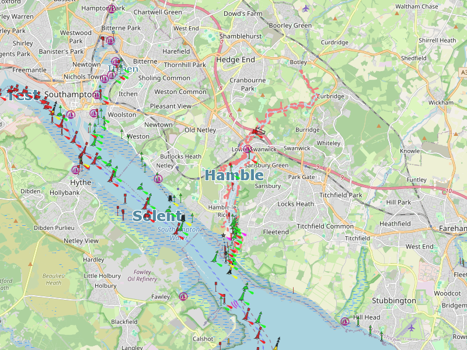Click the star marker at Hamble river mouth
Screen dimensions: 467x350
click(223, 235)
